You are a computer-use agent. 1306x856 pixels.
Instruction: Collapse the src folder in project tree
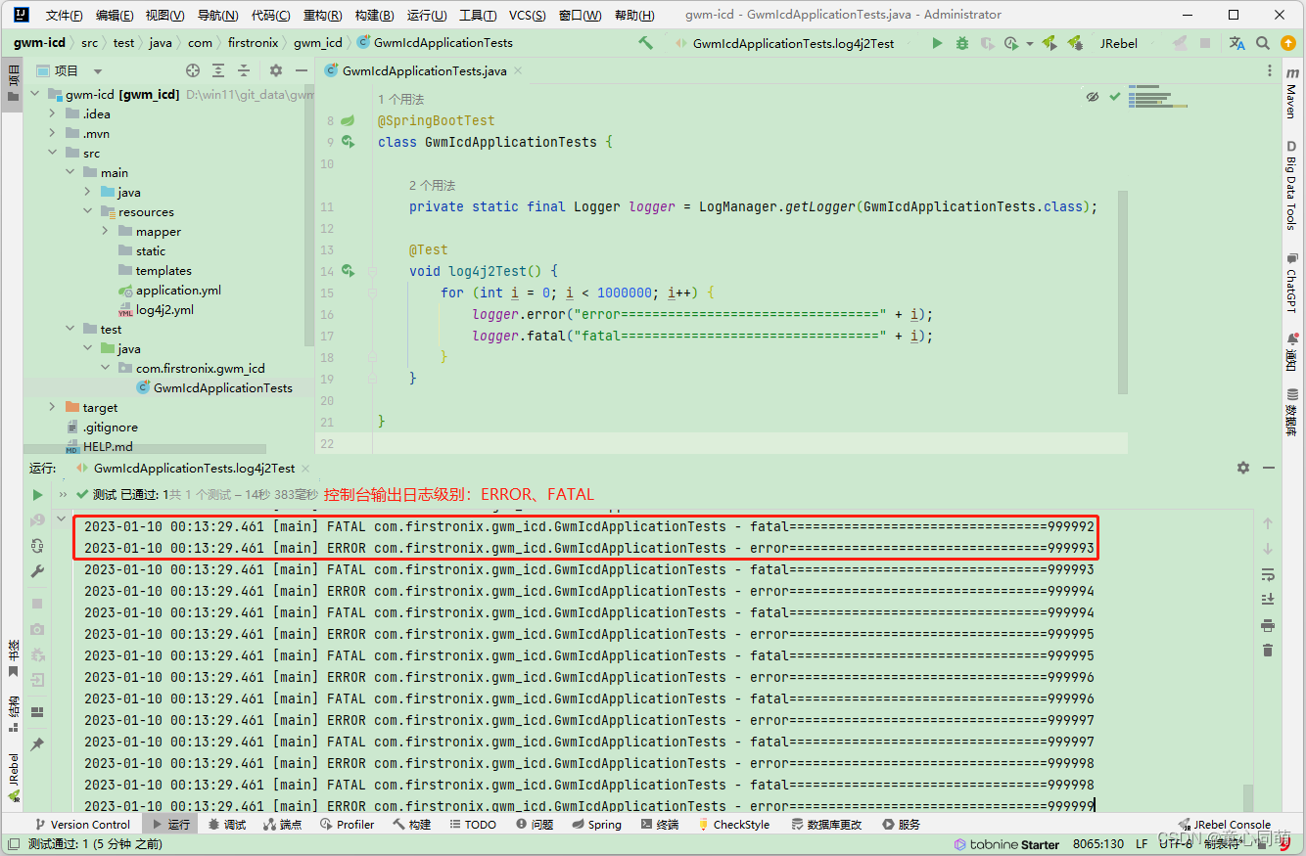52,152
